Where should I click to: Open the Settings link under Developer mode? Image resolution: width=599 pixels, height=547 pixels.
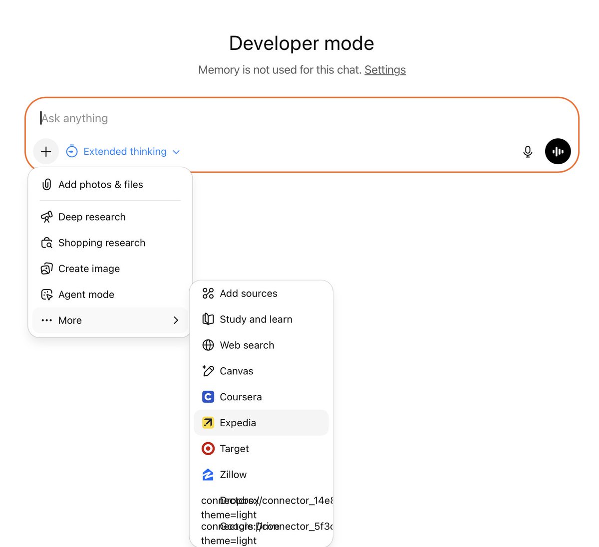point(385,70)
